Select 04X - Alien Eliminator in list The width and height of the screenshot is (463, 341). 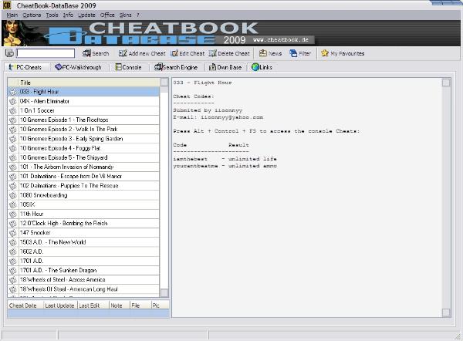tap(83, 101)
